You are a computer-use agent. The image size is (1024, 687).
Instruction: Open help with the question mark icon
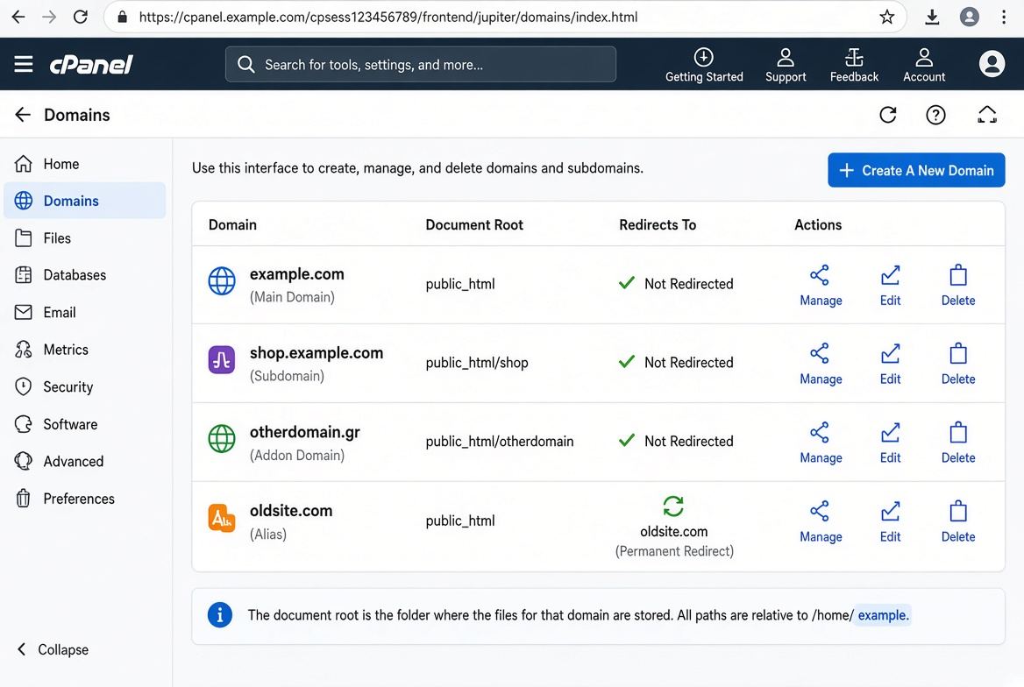935,115
